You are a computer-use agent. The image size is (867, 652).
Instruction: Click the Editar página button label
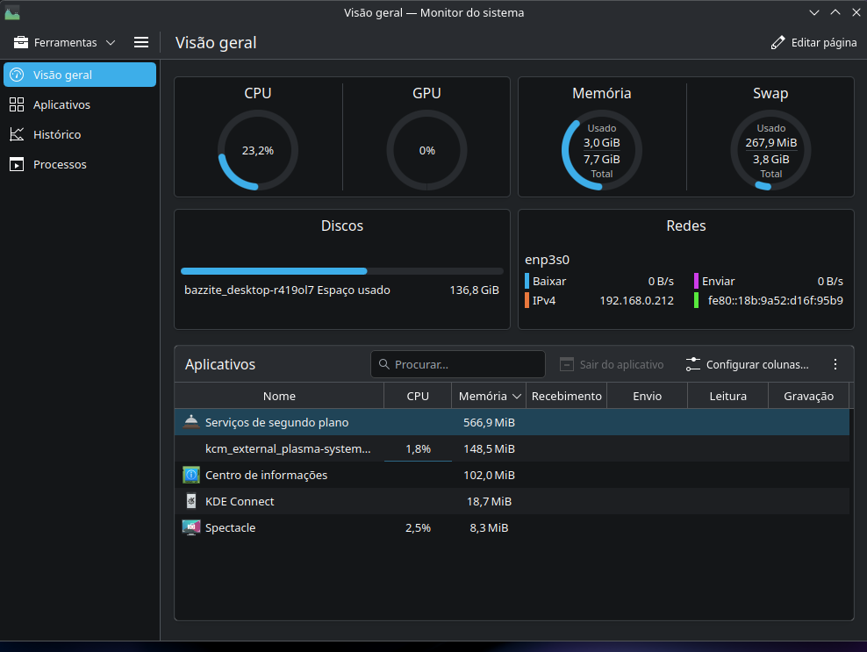(x=824, y=43)
